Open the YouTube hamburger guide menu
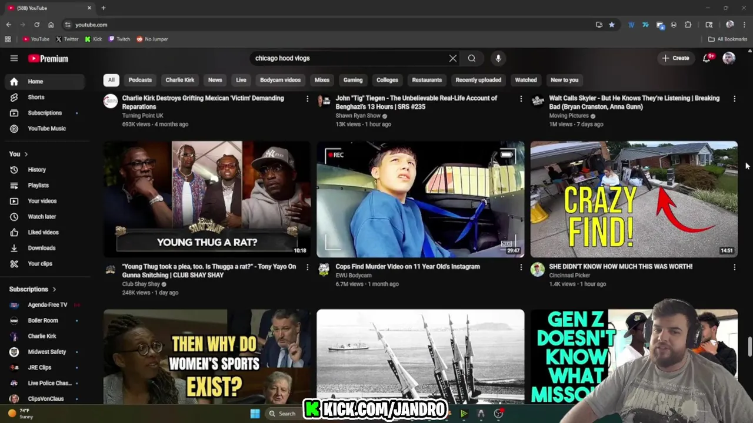 coord(14,58)
